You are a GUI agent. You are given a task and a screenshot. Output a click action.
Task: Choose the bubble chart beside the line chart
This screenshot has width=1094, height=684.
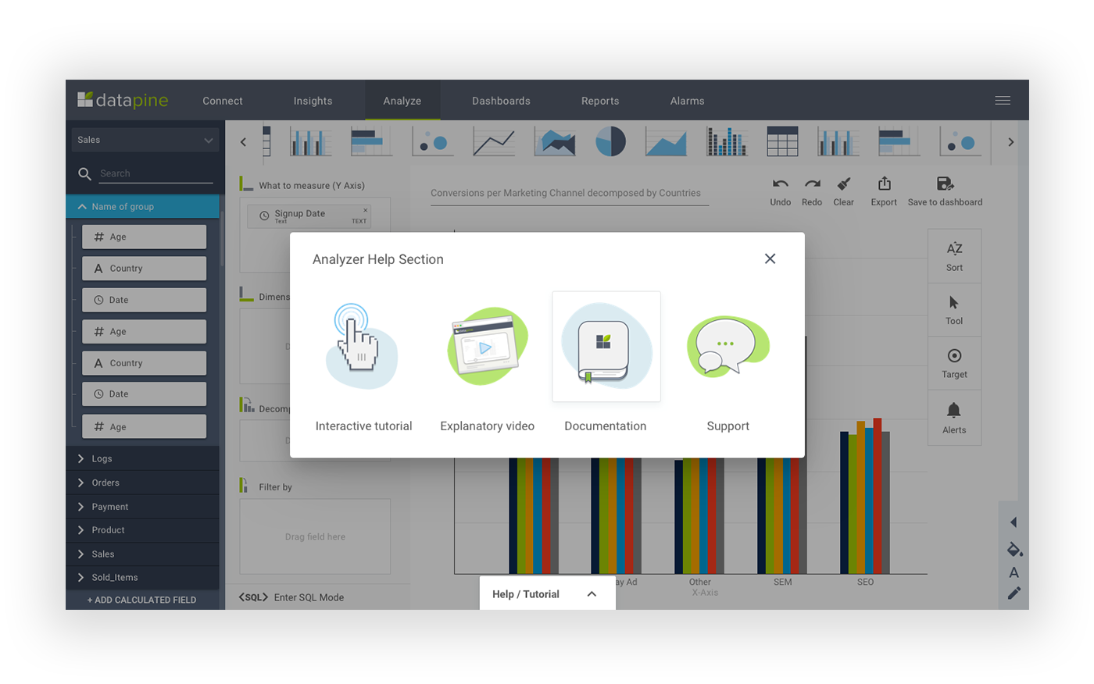pyautogui.click(x=432, y=142)
